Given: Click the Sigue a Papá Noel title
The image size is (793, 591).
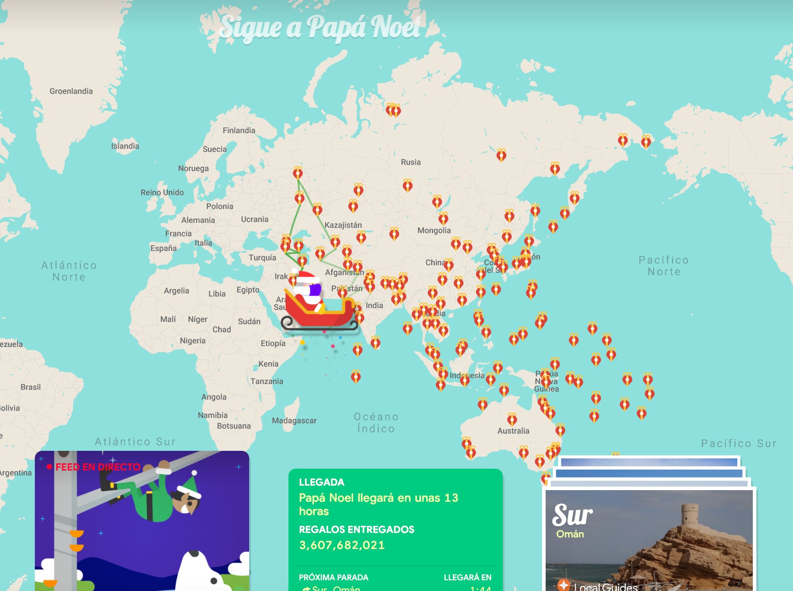Looking at the screenshot, I should [320, 28].
